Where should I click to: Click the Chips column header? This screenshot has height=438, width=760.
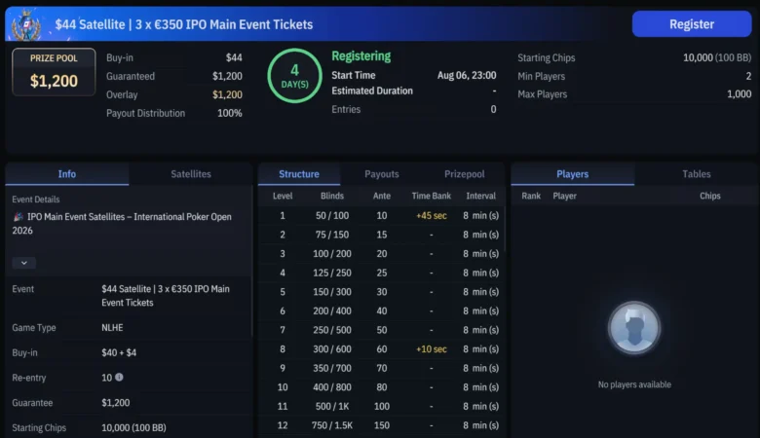point(710,196)
